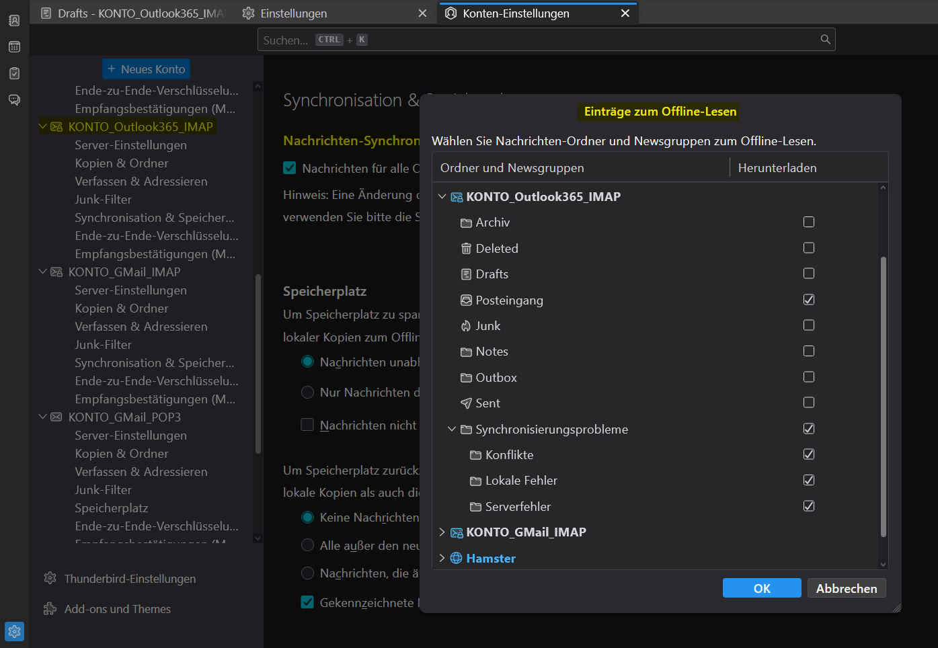Click the settings gear in bottom-left corner
Viewport: 938px width, 648px height.
tap(14, 632)
